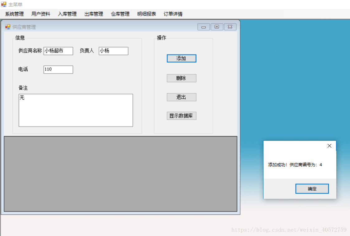
Task: Minimize the 供应商管理 window
Action: [203, 27]
